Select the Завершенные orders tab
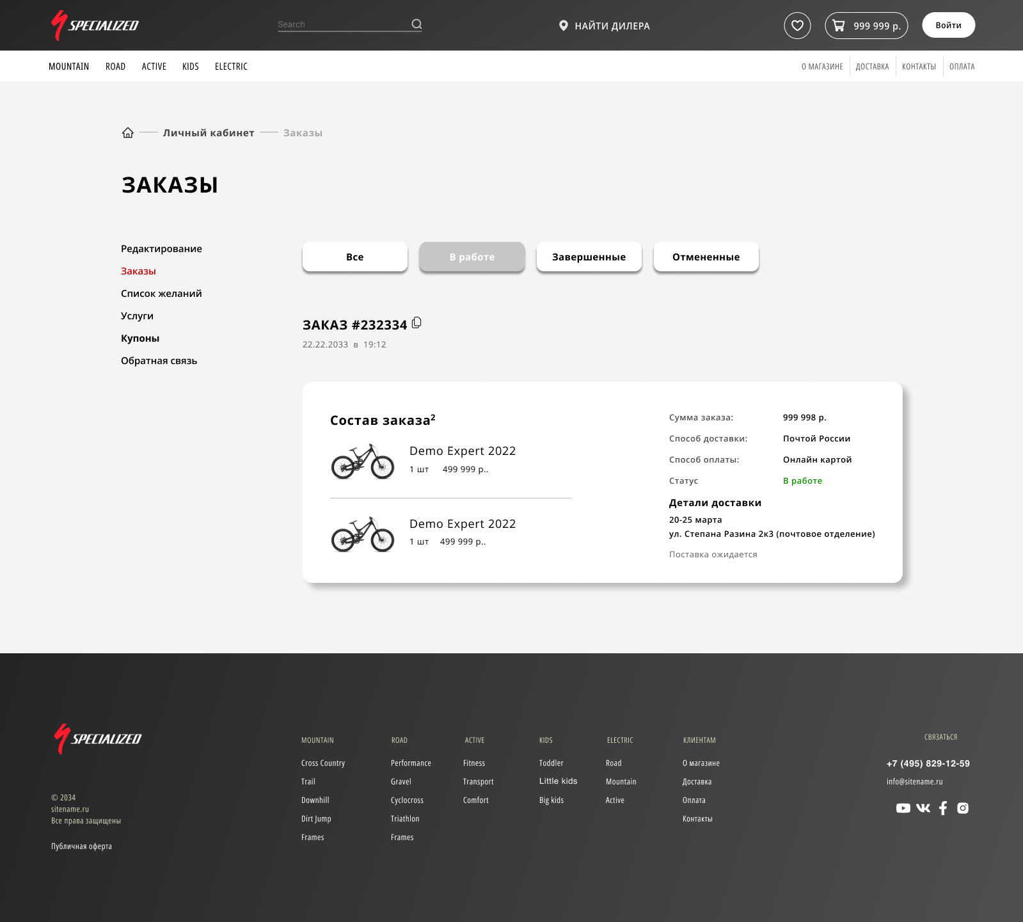 589,257
